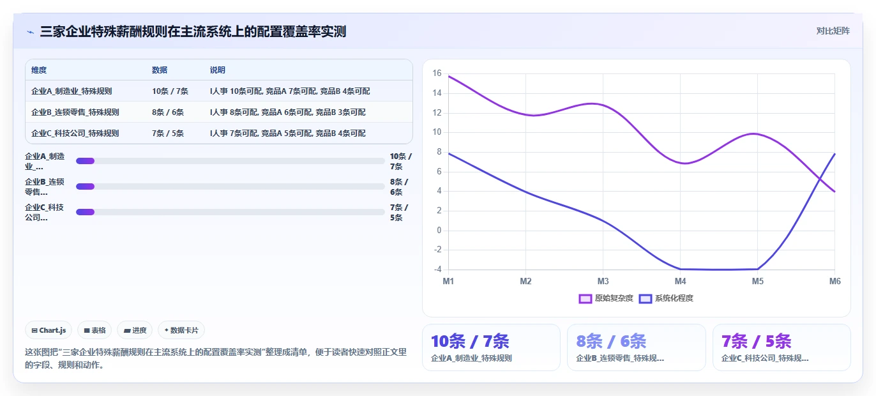This screenshot has width=876, height=396.
Task: Open the 8条 / 6条 企业B data card
Action: click(x=637, y=347)
